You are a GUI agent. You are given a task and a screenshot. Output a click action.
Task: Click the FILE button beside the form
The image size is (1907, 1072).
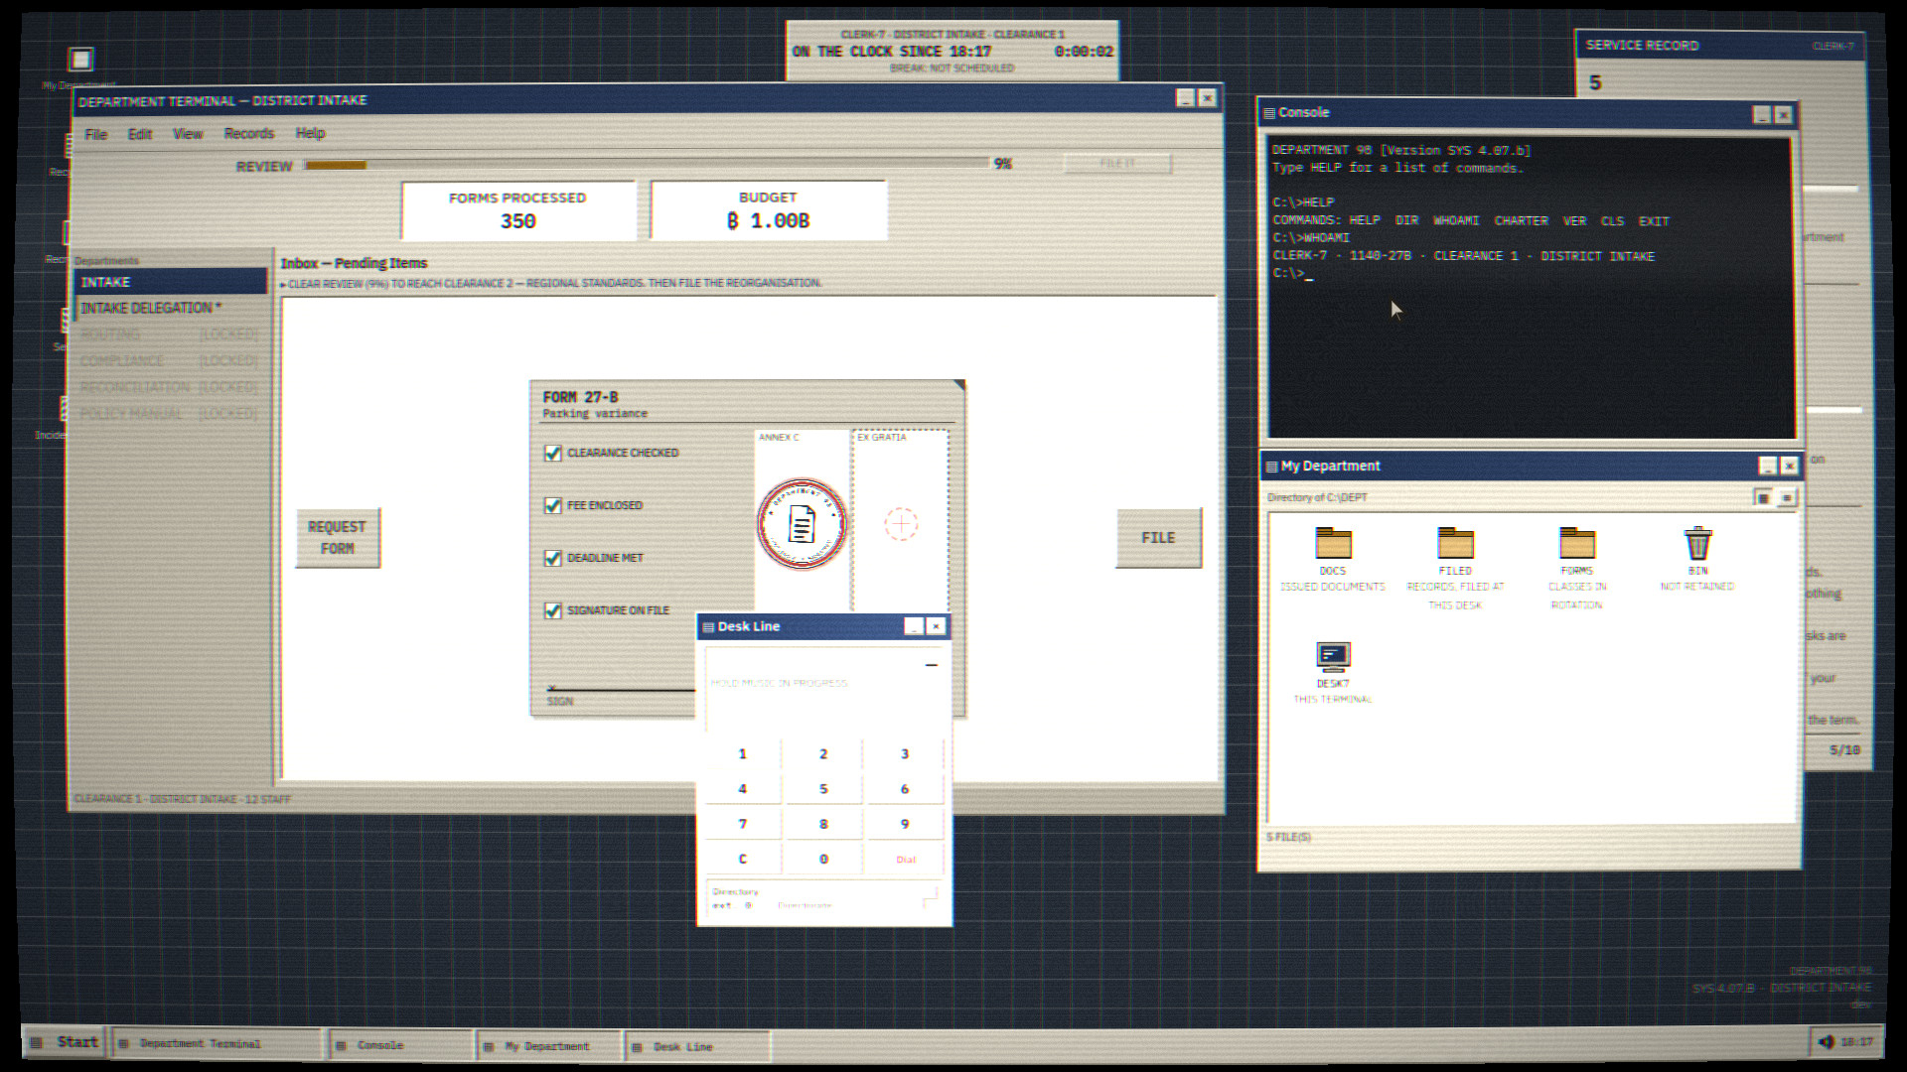(1158, 538)
